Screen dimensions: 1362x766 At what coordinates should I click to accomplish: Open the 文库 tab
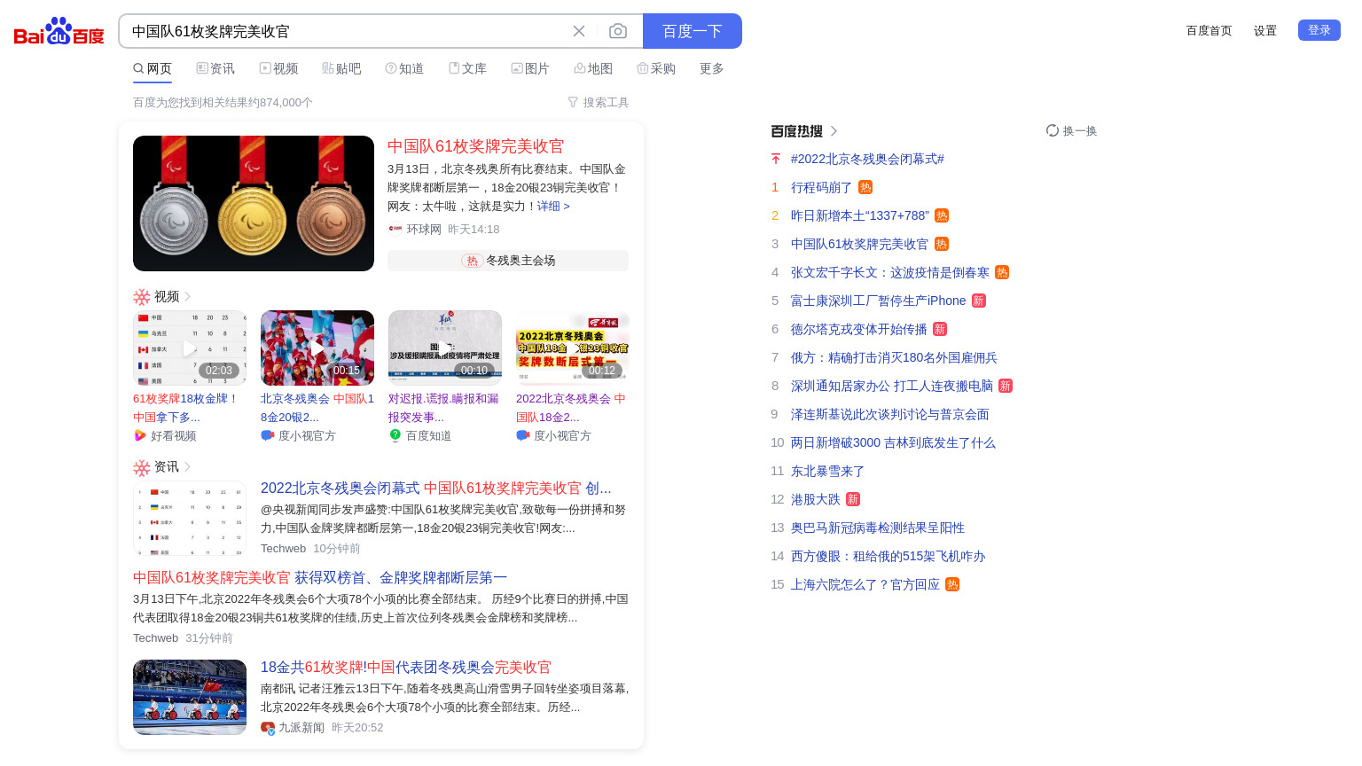467,68
